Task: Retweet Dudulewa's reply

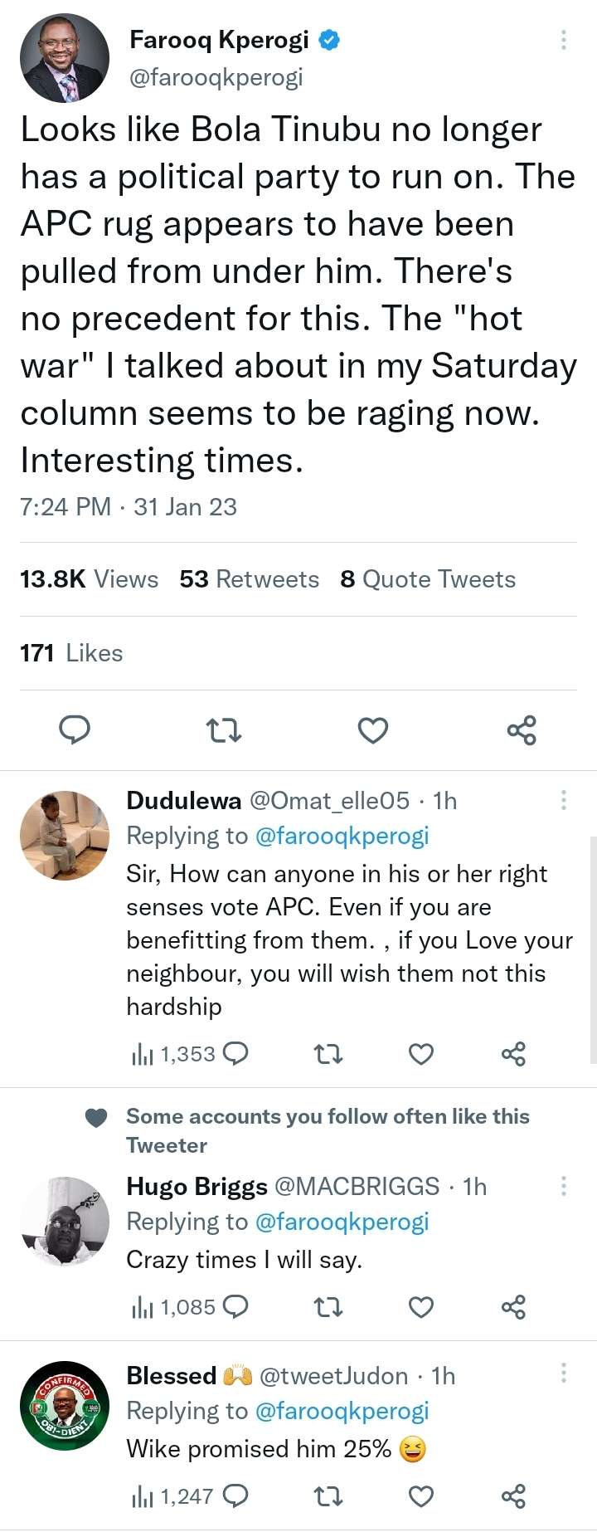Action: pos(328,1054)
